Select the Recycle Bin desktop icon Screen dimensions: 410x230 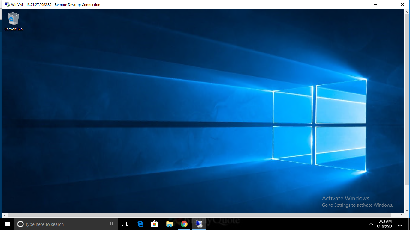[x=13, y=21]
